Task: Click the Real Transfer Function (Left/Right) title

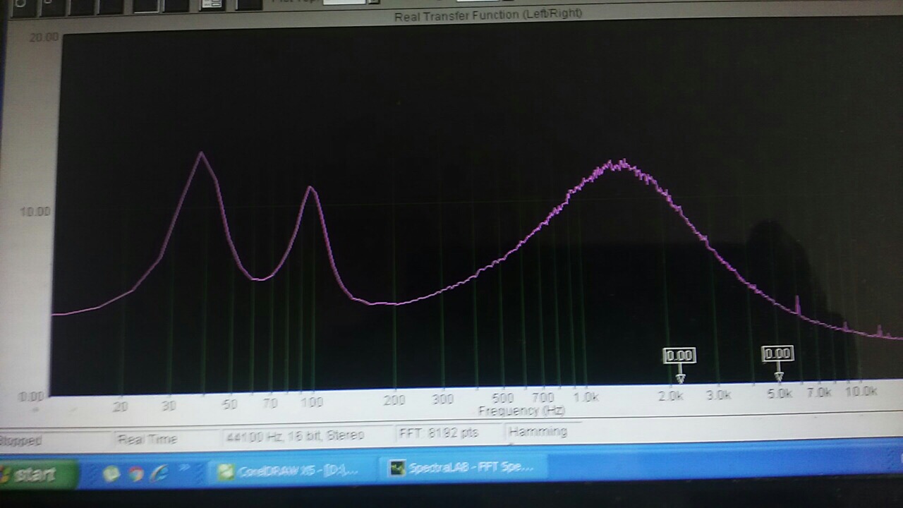Action: (488, 15)
